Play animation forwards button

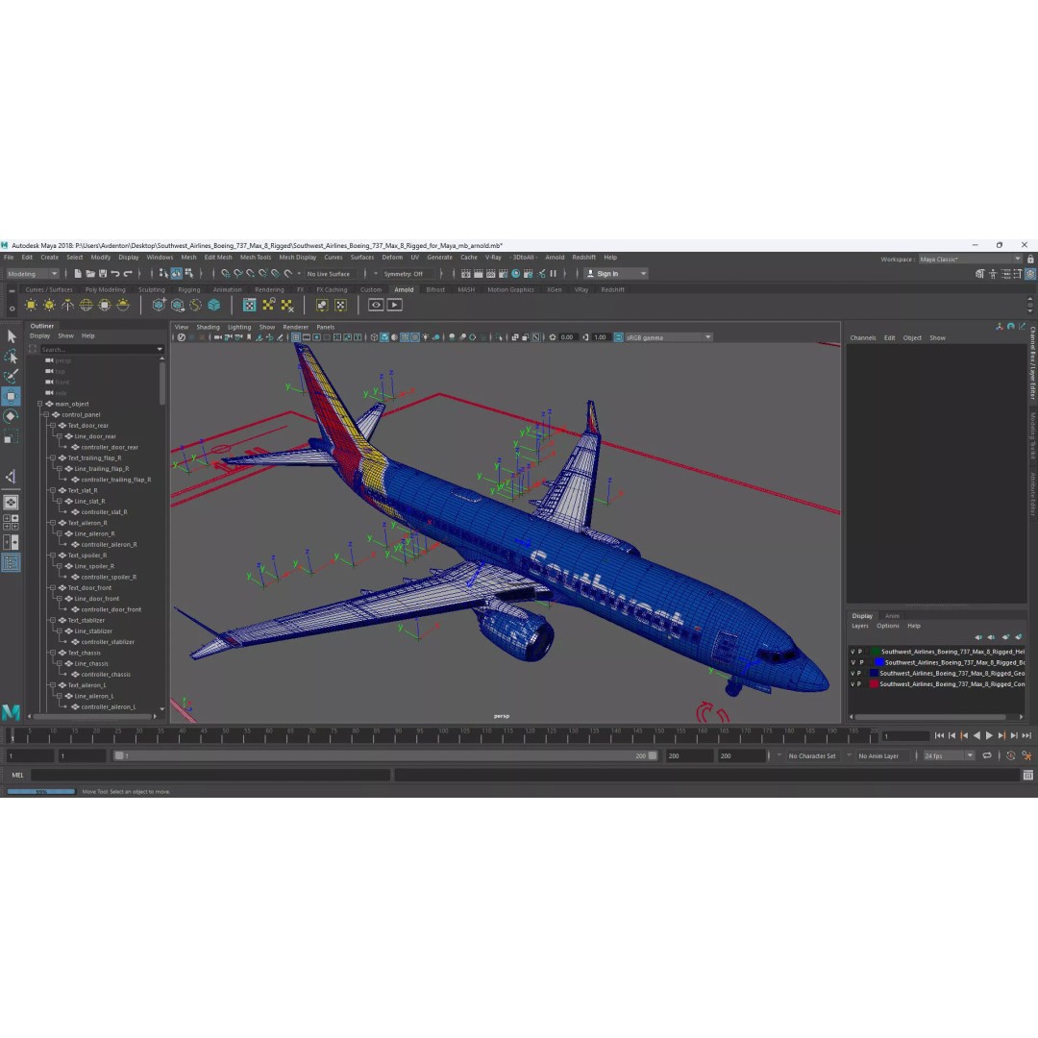989,735
